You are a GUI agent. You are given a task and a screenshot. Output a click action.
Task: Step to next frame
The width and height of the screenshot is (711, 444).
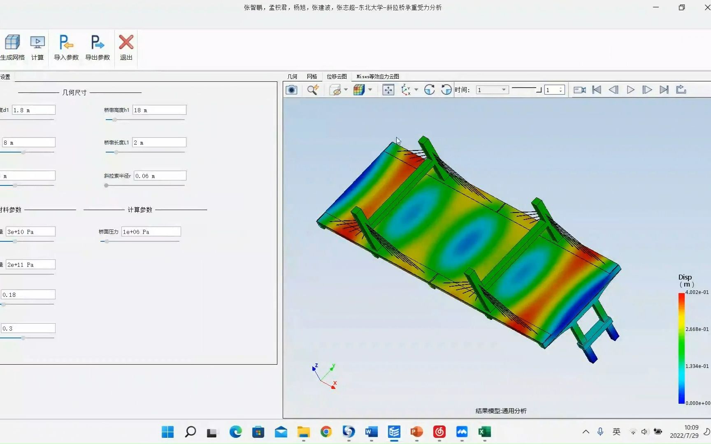coord(647,90)
